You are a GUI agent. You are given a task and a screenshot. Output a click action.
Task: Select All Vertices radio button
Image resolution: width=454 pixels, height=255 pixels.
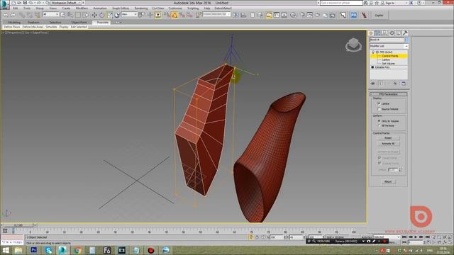[379, 126]
